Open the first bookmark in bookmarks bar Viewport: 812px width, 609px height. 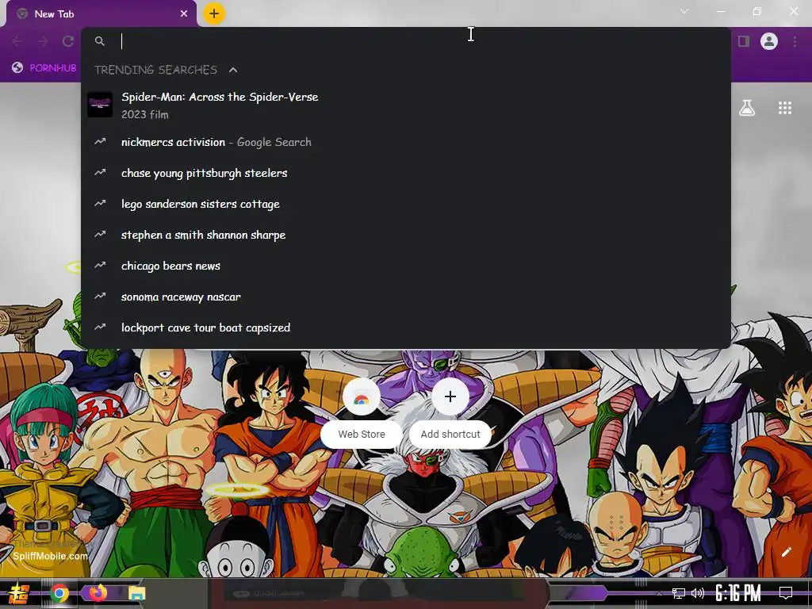pyautogui.click(x=44, y=68)
